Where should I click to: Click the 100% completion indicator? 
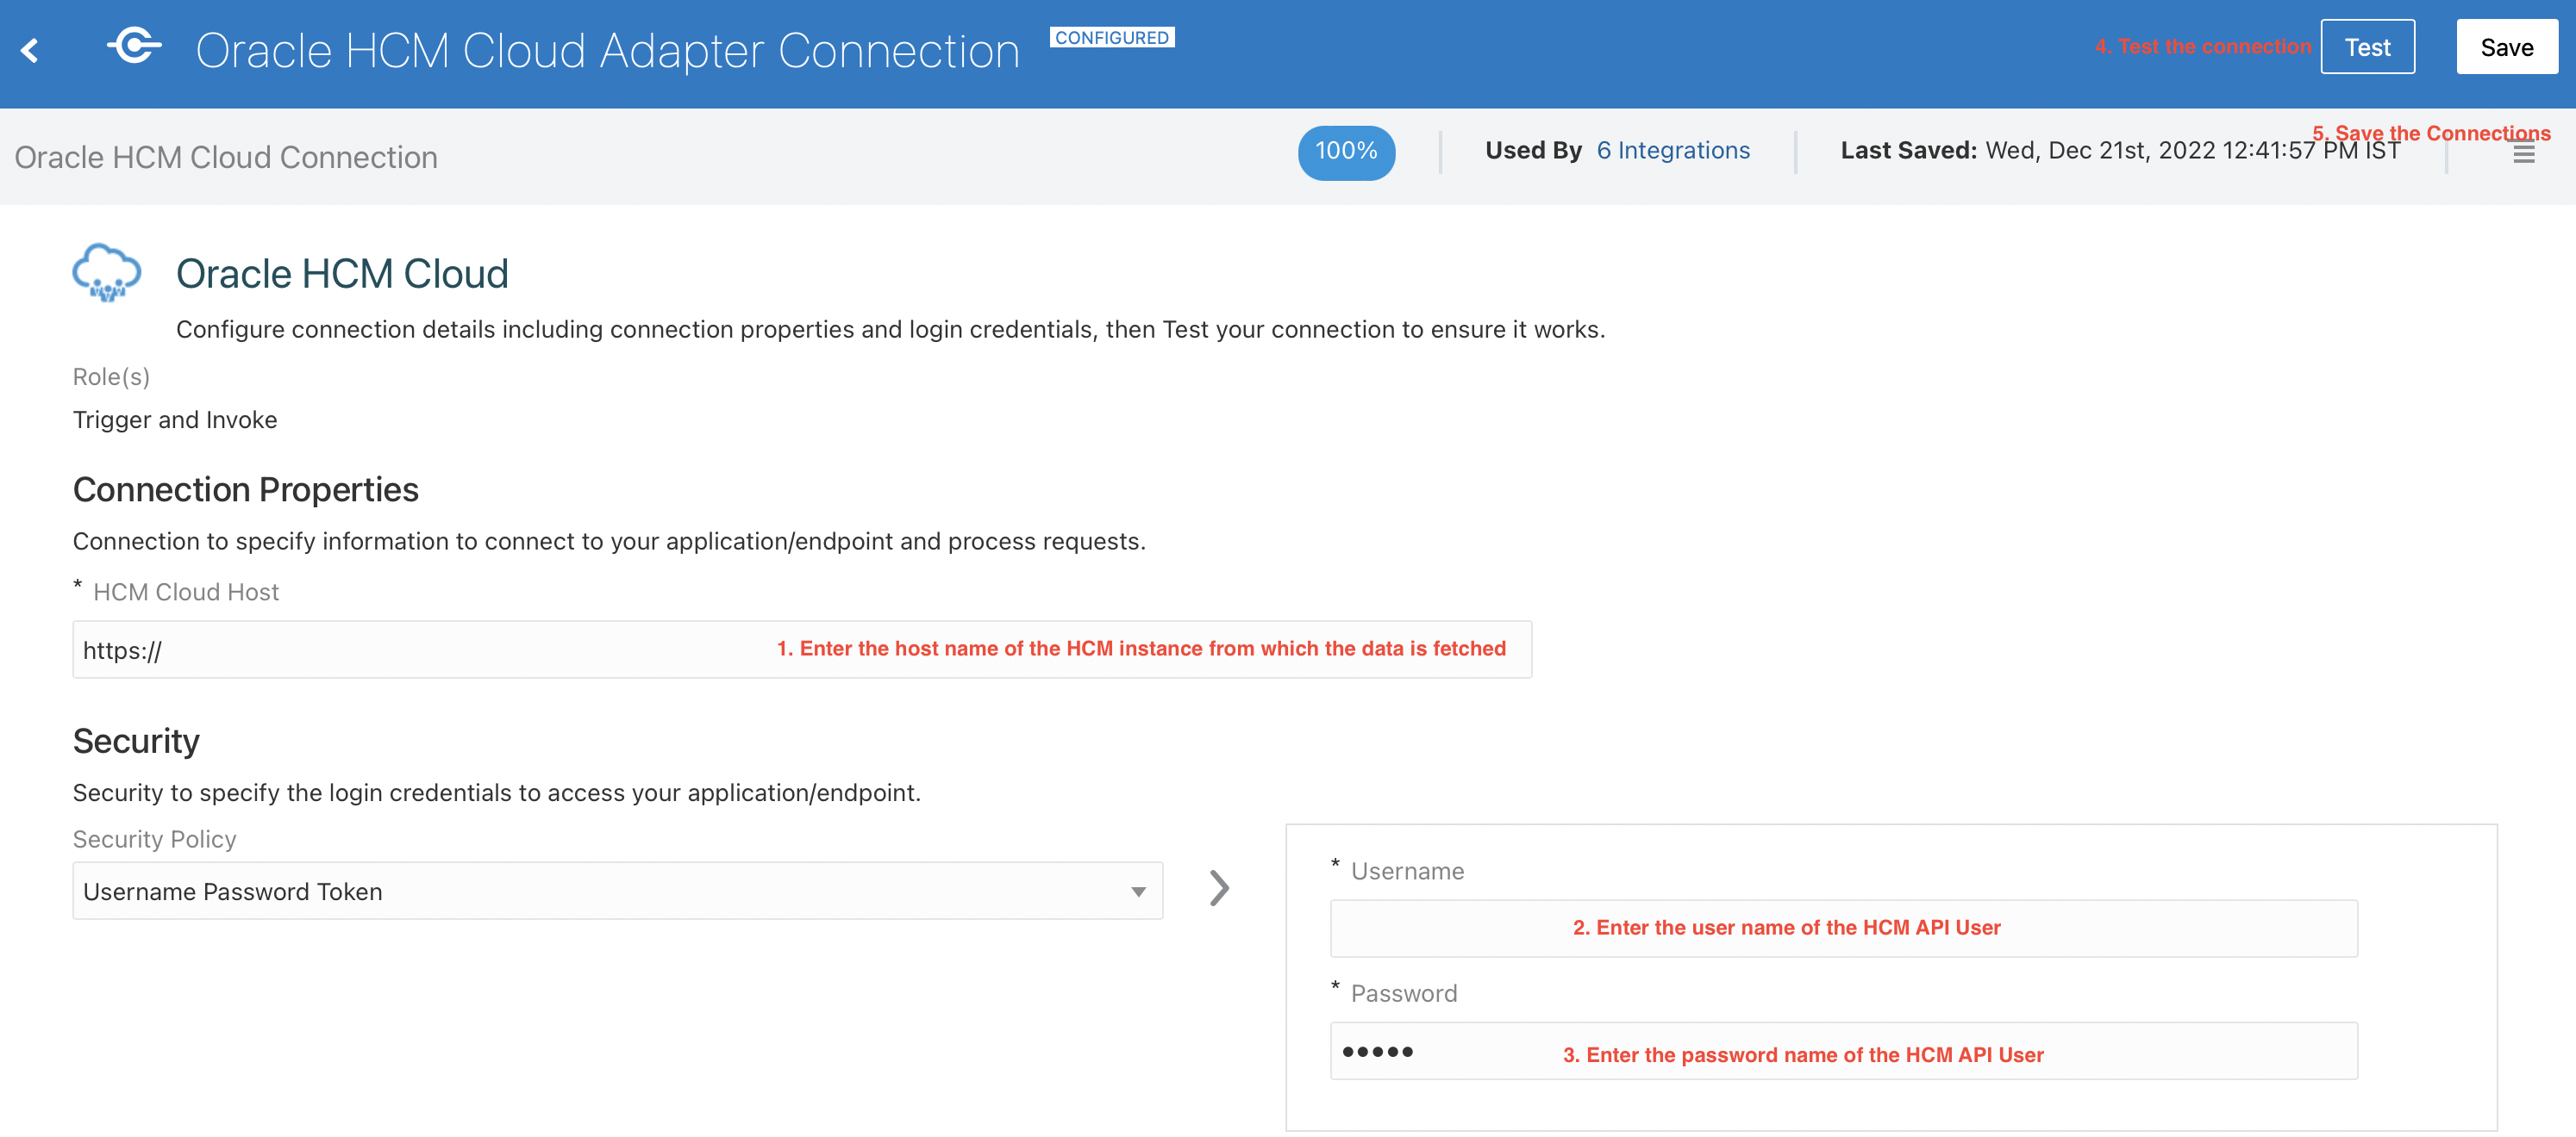point(1346,152)
